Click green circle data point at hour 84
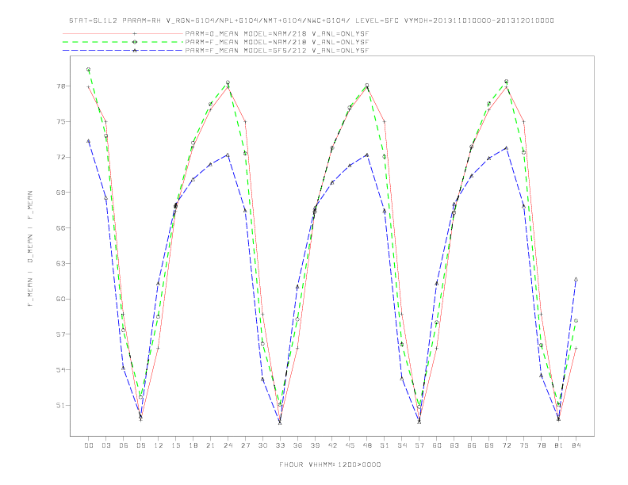The width and height of the screenshot is (628, 485). [576, 320]
